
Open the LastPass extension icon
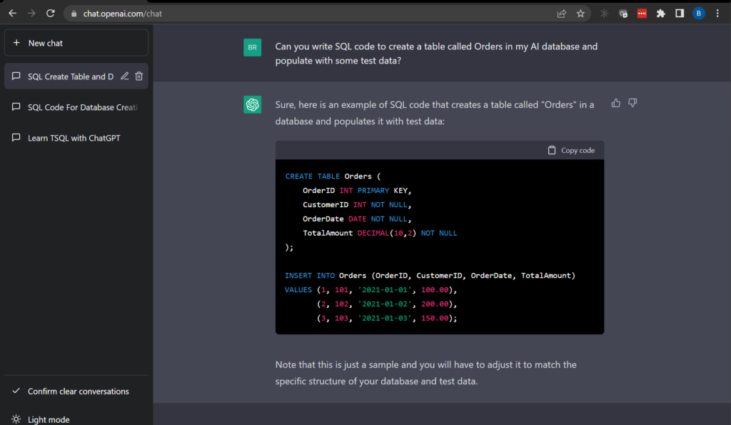click(642, 13)
